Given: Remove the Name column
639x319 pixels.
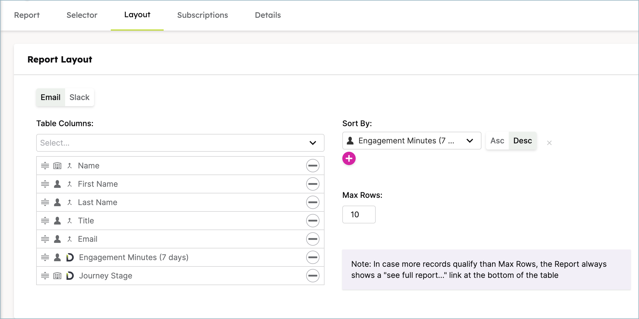Looking at the screenshot, I should click(313, 166).
